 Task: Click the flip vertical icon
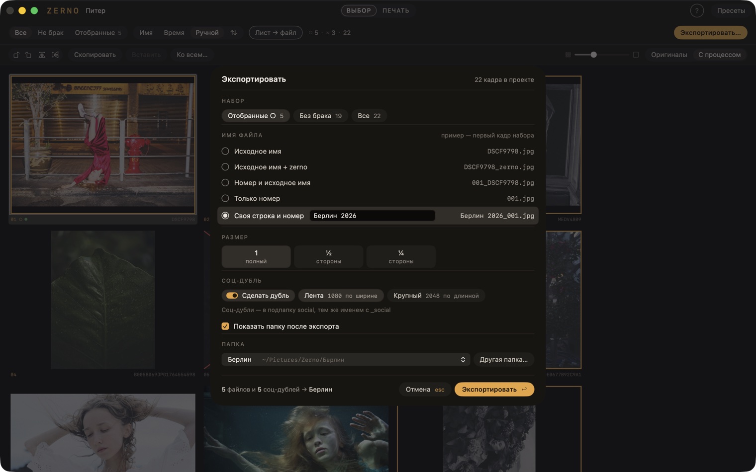point(55,55)
